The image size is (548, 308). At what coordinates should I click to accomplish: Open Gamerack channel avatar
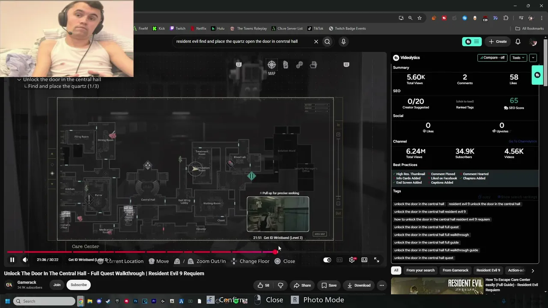pyautogui.click(x=9, y=285)
